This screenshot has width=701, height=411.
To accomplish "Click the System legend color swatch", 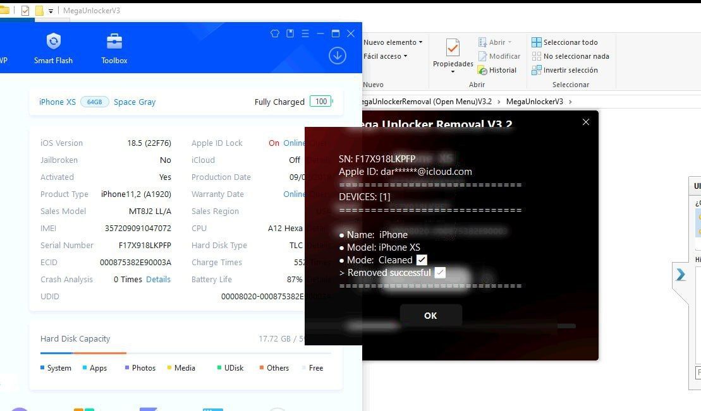I will pyautogui.click(x=42, y=367).
